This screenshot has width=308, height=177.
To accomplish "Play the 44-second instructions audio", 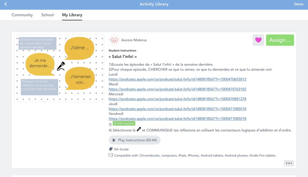I will 134,140.
